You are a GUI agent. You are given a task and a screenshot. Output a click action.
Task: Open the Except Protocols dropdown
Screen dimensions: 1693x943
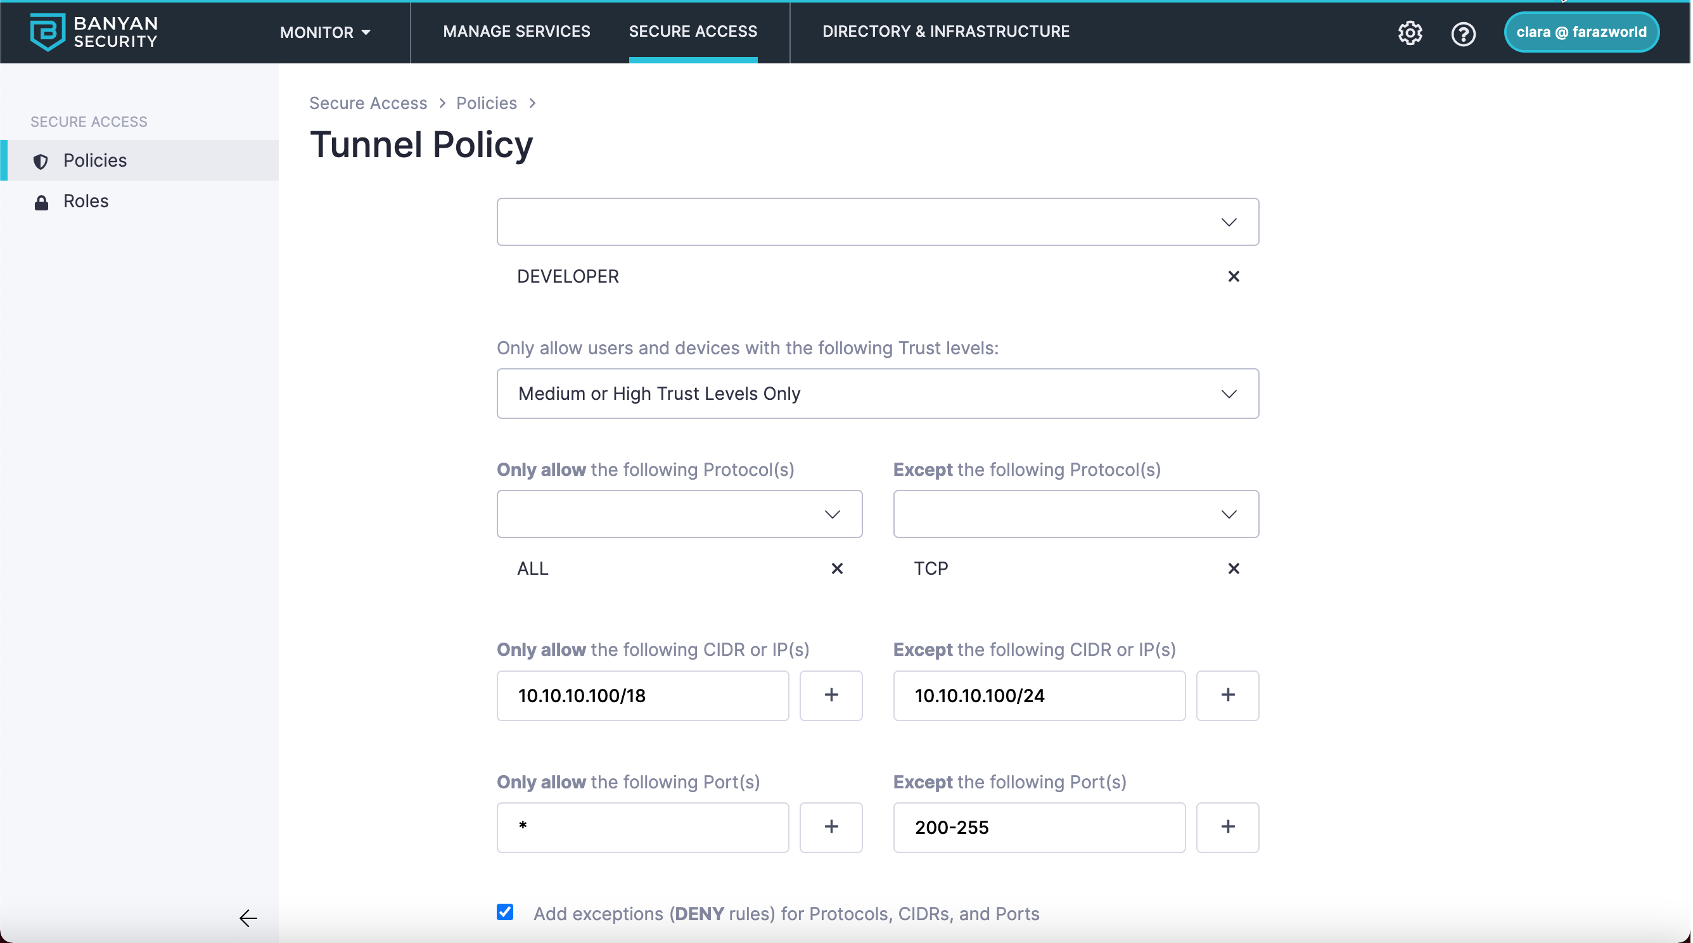click(1075, 514)
